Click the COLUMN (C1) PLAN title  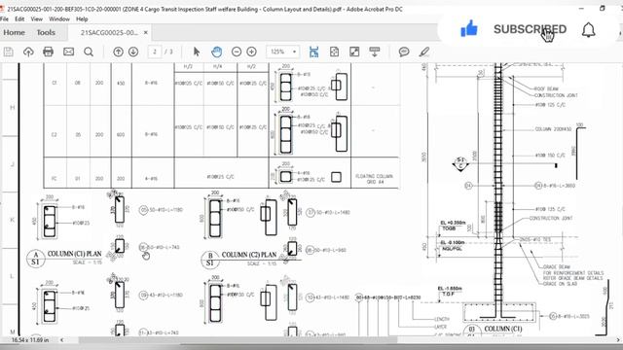click(x=74, y=254)
